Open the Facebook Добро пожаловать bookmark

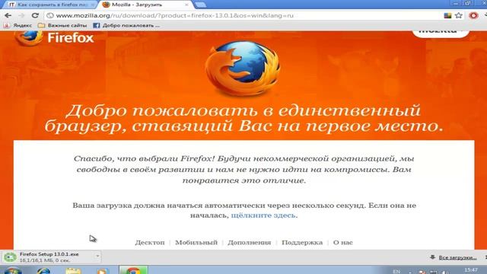126,25
